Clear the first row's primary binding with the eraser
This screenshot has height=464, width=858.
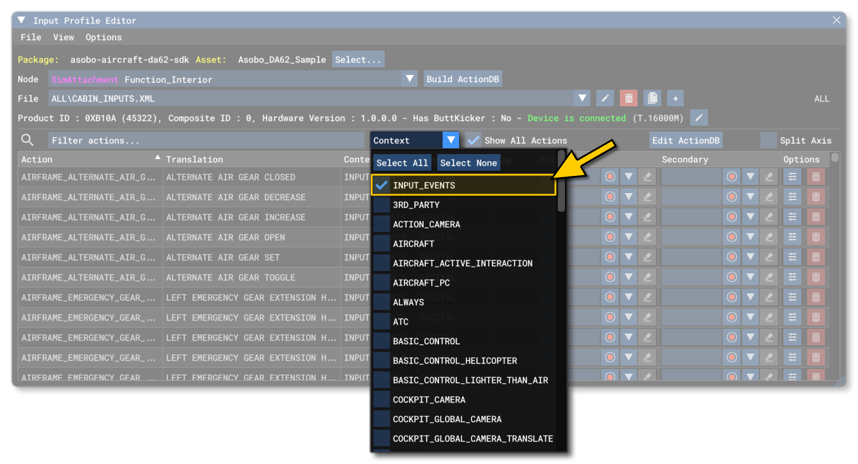(x=647, y=176)
